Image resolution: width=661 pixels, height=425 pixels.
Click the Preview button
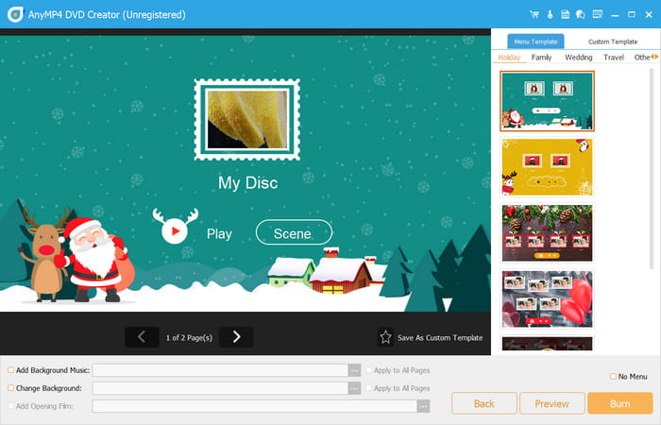coord(551,403)
